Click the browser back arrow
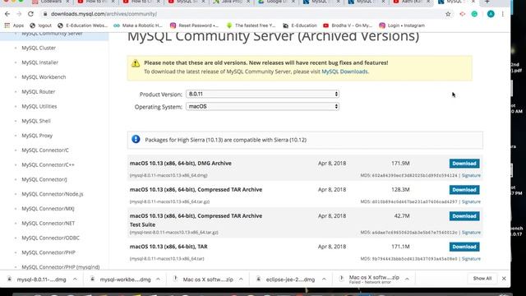Image resolution: width=526 pixels, height=296 pixels. [x=7, y=14]
